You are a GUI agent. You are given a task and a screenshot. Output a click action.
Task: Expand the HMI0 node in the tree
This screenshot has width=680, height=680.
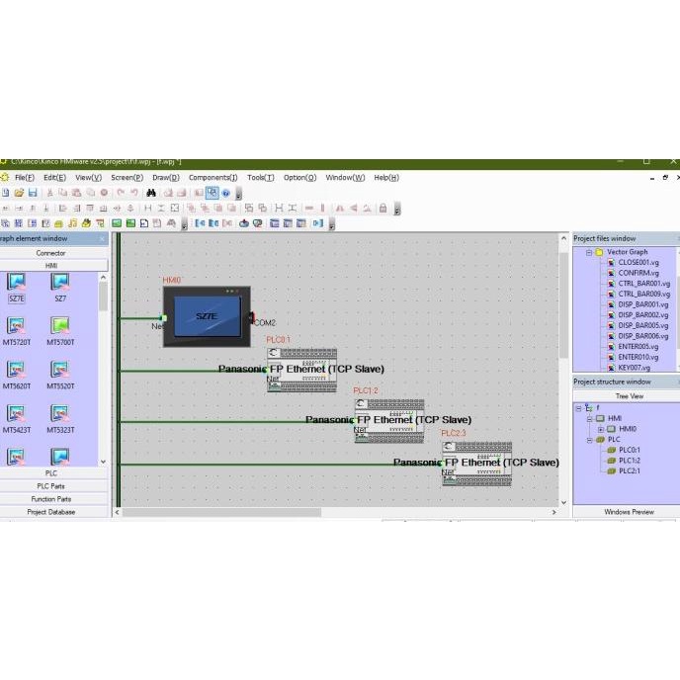point(600,429)
